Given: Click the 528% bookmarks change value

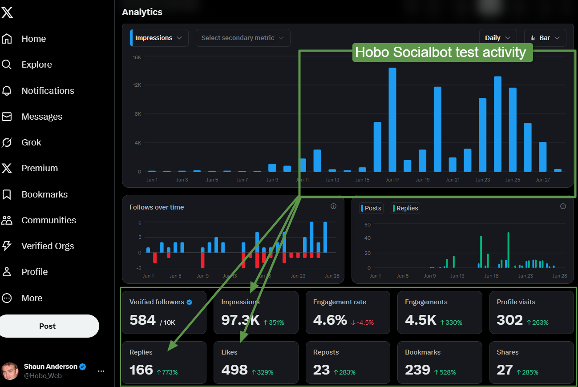Looking at the screenshot, I should click(445, 372).
